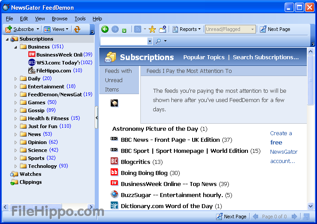Expand the Technology folder
Viewport: 317px width, 224px height.
(16, 166)
